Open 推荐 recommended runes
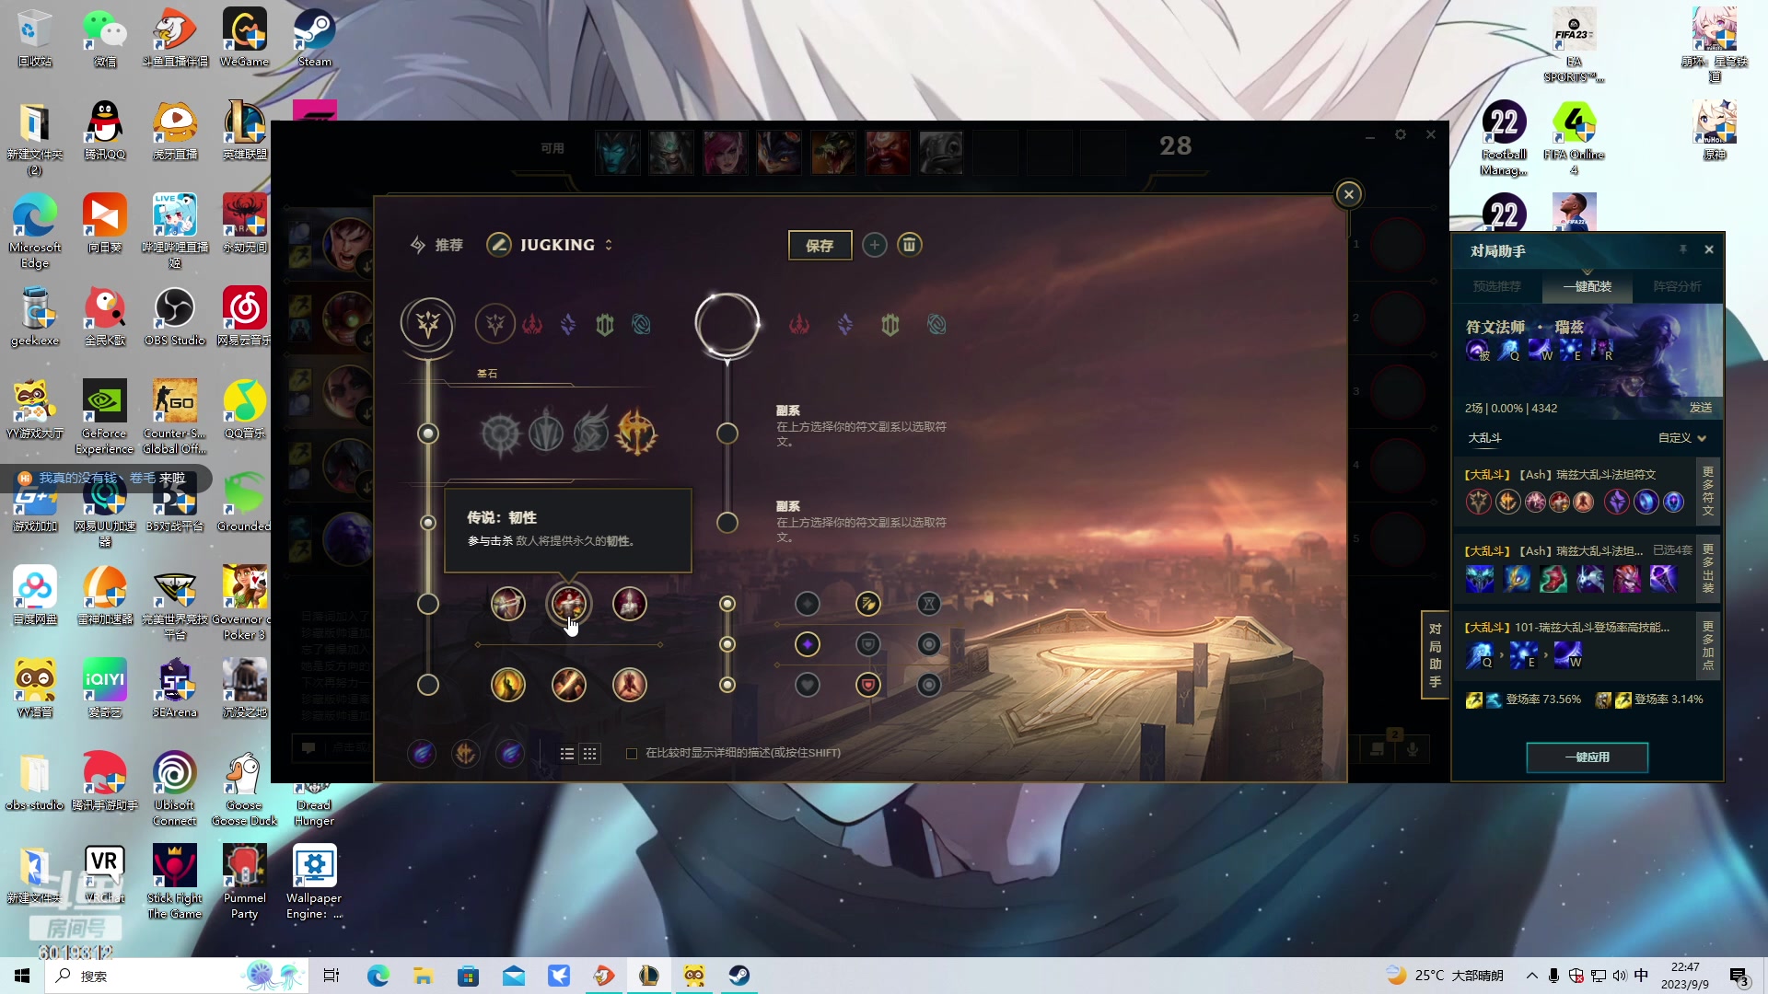 [437, 245]
